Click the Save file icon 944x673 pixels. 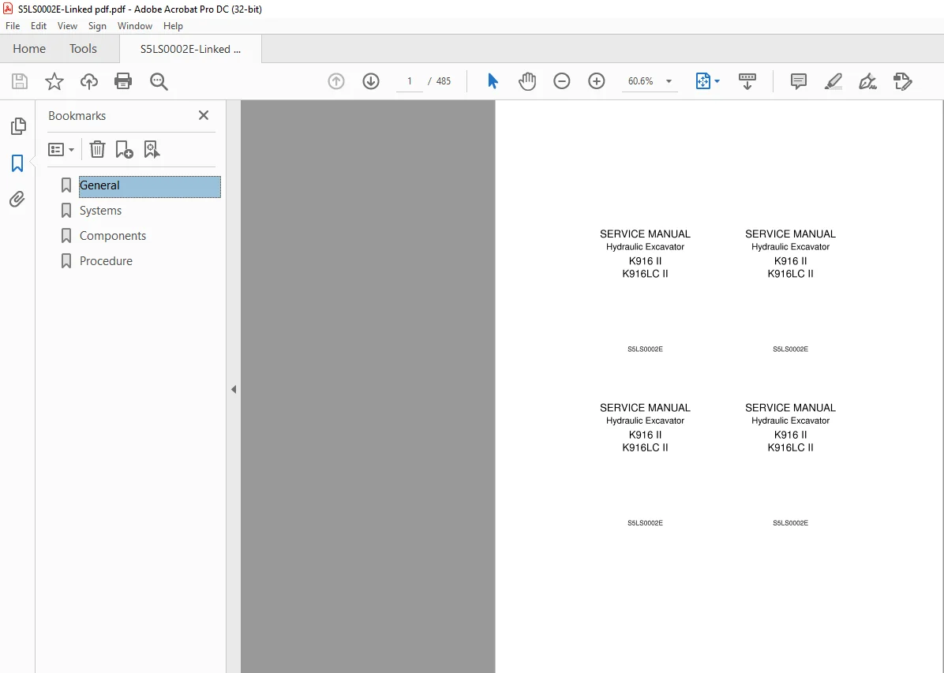20,81
